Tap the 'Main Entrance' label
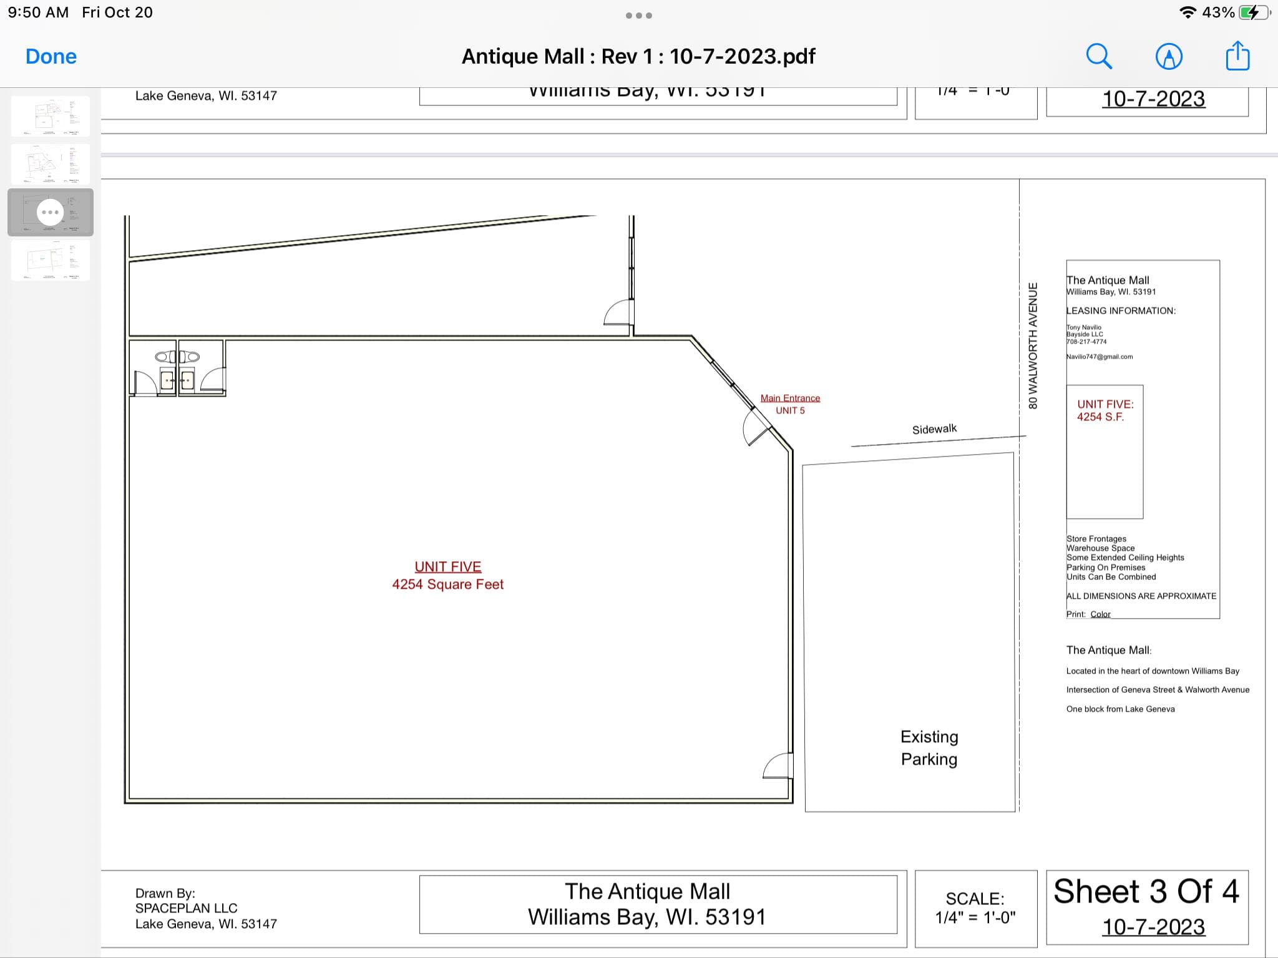This screenshot has height=958, width=1278. (x=790, y=398)
